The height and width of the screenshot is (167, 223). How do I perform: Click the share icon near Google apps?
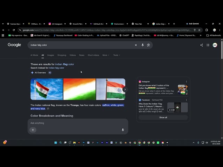201,45
